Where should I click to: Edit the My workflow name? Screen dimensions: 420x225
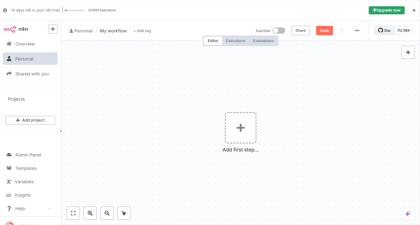113,31
